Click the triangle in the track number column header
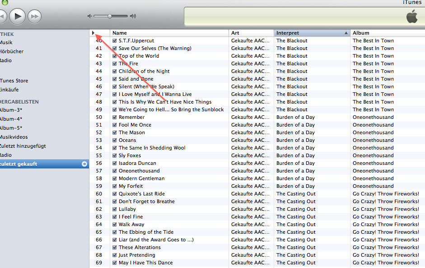Screen dimensions: 425x268 [93, 33]
